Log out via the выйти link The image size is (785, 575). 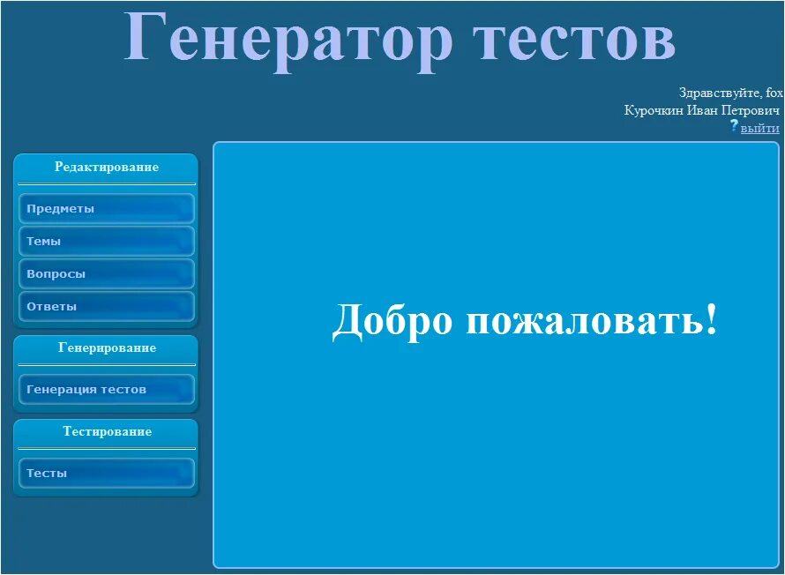pos(759,128)
